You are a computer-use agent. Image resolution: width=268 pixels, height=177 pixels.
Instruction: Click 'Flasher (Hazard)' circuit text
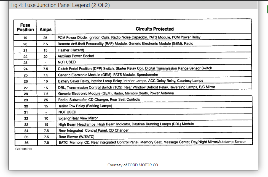point(71,50)
